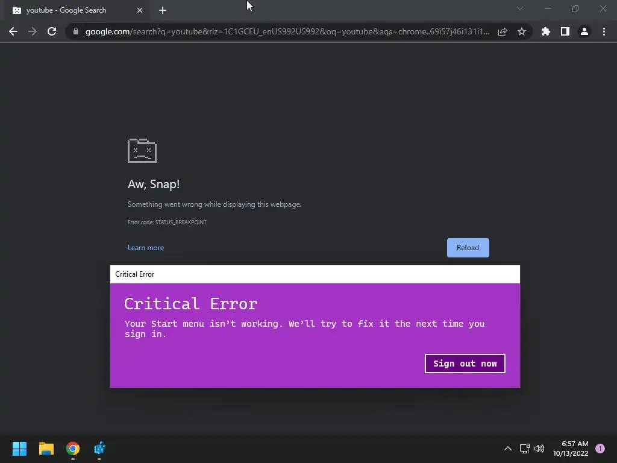Minimize the Chrome window
Screen dimensions: 617x463
[547, 8]
